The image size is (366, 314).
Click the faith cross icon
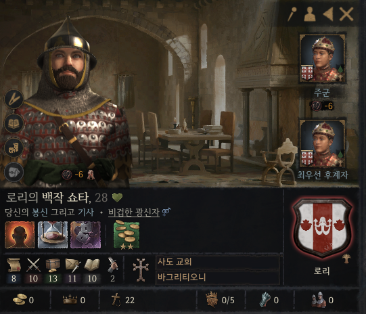[x=141, y=269]
